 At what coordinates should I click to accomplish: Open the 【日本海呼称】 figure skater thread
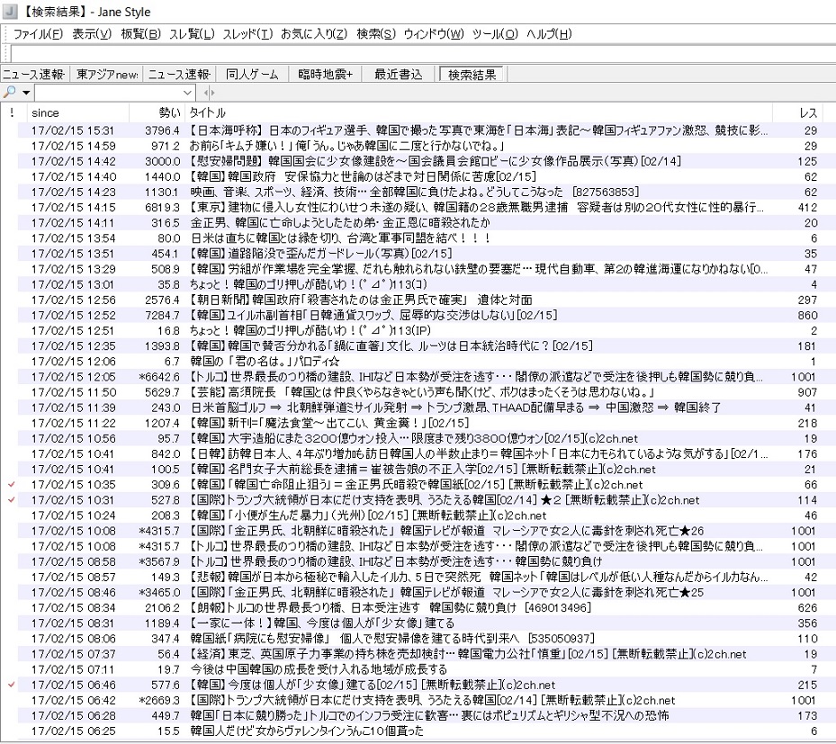tap(477, 131)
